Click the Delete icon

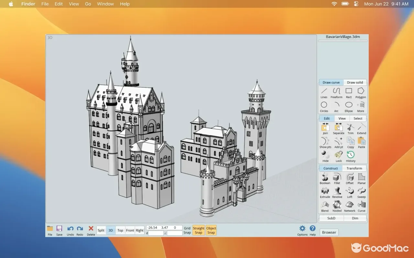pyautogui.click(x=91, y=231)
